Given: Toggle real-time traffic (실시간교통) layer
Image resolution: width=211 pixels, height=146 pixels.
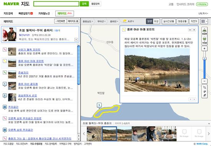Looking at the screenshot, I should tap(168, 21).
